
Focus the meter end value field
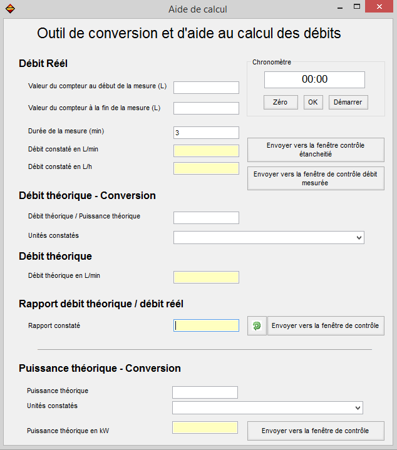[206, 108]
